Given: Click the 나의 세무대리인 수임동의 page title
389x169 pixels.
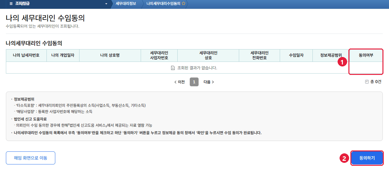Looking at the screenshot, I should pyautogui.click(x=45, y=18).
